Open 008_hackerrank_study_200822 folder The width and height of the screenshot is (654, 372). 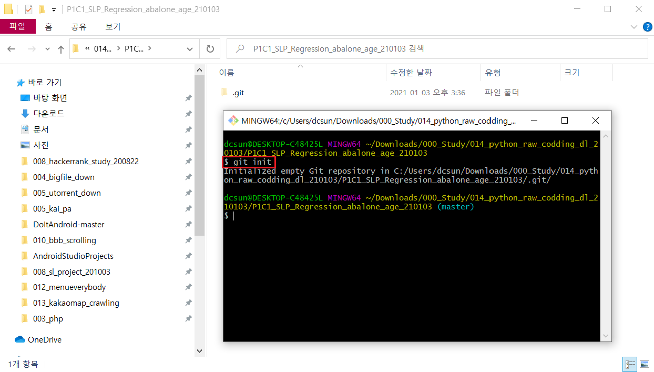coord(80,161)
